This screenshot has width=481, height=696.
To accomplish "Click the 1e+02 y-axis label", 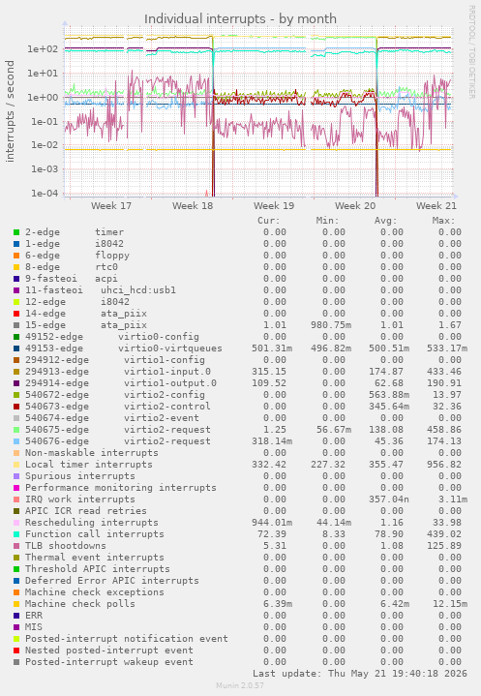I will point(43,49).
